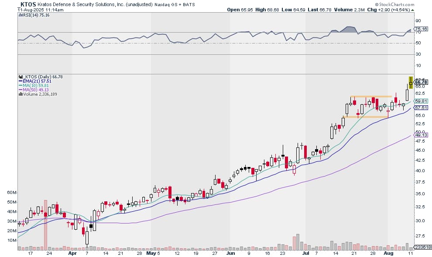Click the 45.0 price axis label
This screenshot has height=257, width=432.
420,150
